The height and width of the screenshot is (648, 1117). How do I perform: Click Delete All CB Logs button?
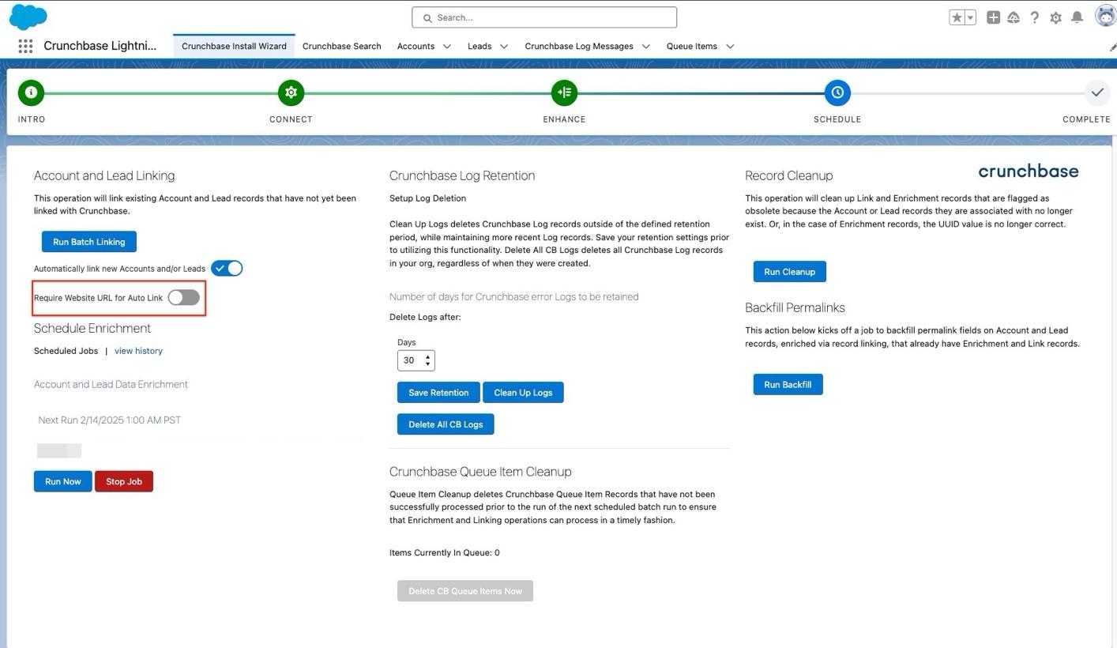[446, 424]
